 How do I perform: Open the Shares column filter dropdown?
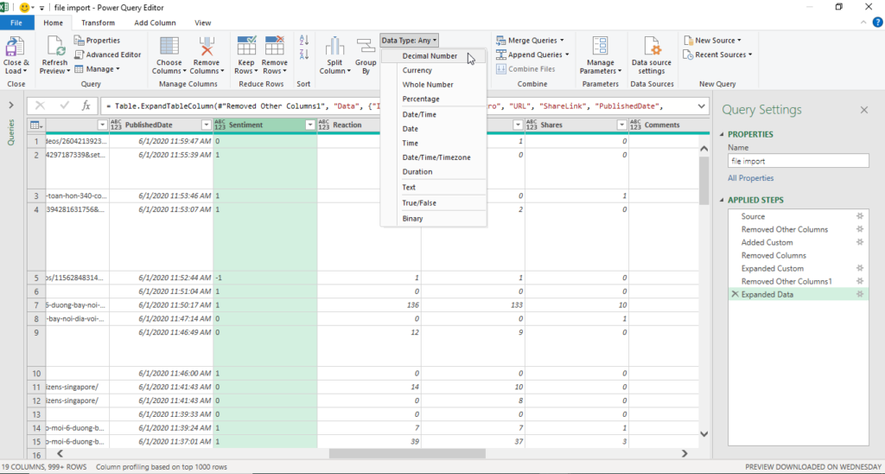[621, 125]
